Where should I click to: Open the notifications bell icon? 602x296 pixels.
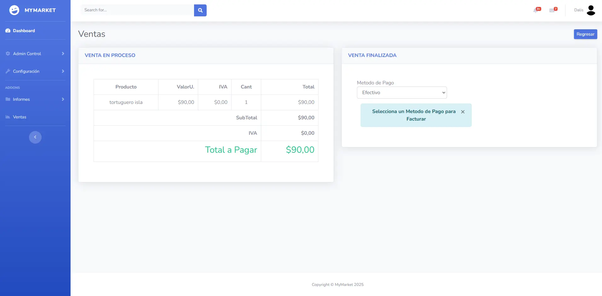pos(536,10)
